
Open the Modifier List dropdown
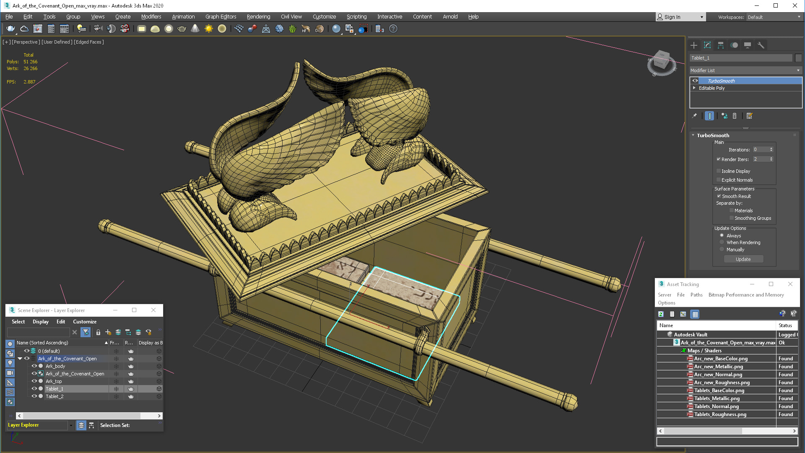[745, 70]
